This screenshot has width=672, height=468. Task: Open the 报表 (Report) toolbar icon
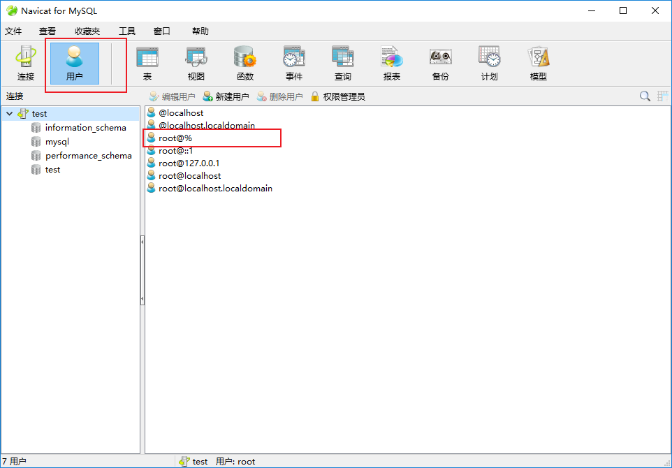click(x=392, y=64)
